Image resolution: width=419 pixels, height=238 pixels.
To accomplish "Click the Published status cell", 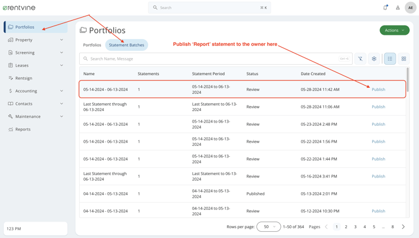I will coord(255,193).
